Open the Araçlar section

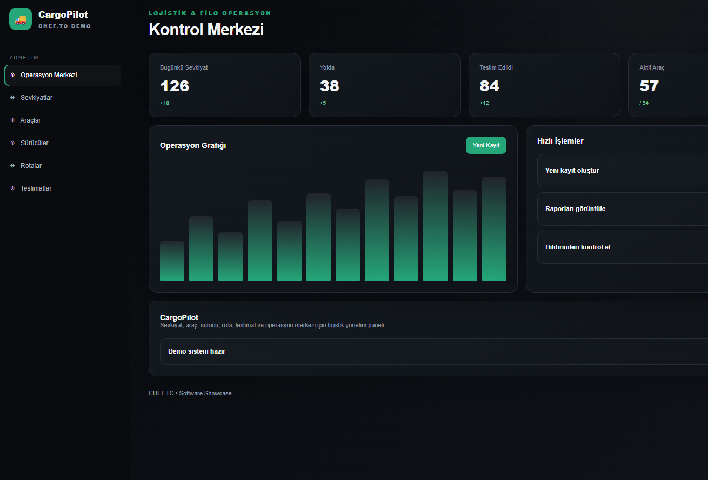pos(62,120)
